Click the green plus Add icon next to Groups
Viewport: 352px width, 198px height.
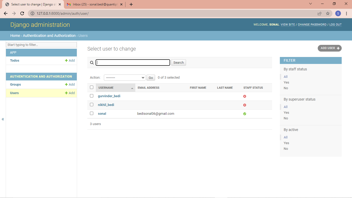66,84
